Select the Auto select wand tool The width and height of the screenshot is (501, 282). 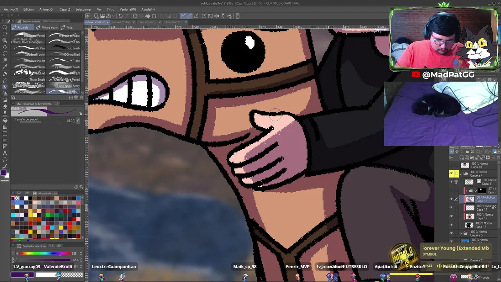click(5, 60)
